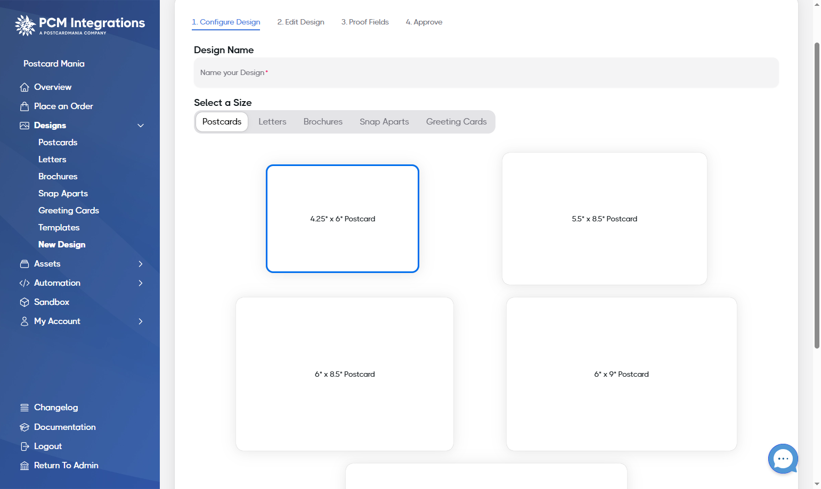Click the Logout door icon
The width and height of the screenshot is (821, 489).
pyautogui.click(x=25, y=446)
